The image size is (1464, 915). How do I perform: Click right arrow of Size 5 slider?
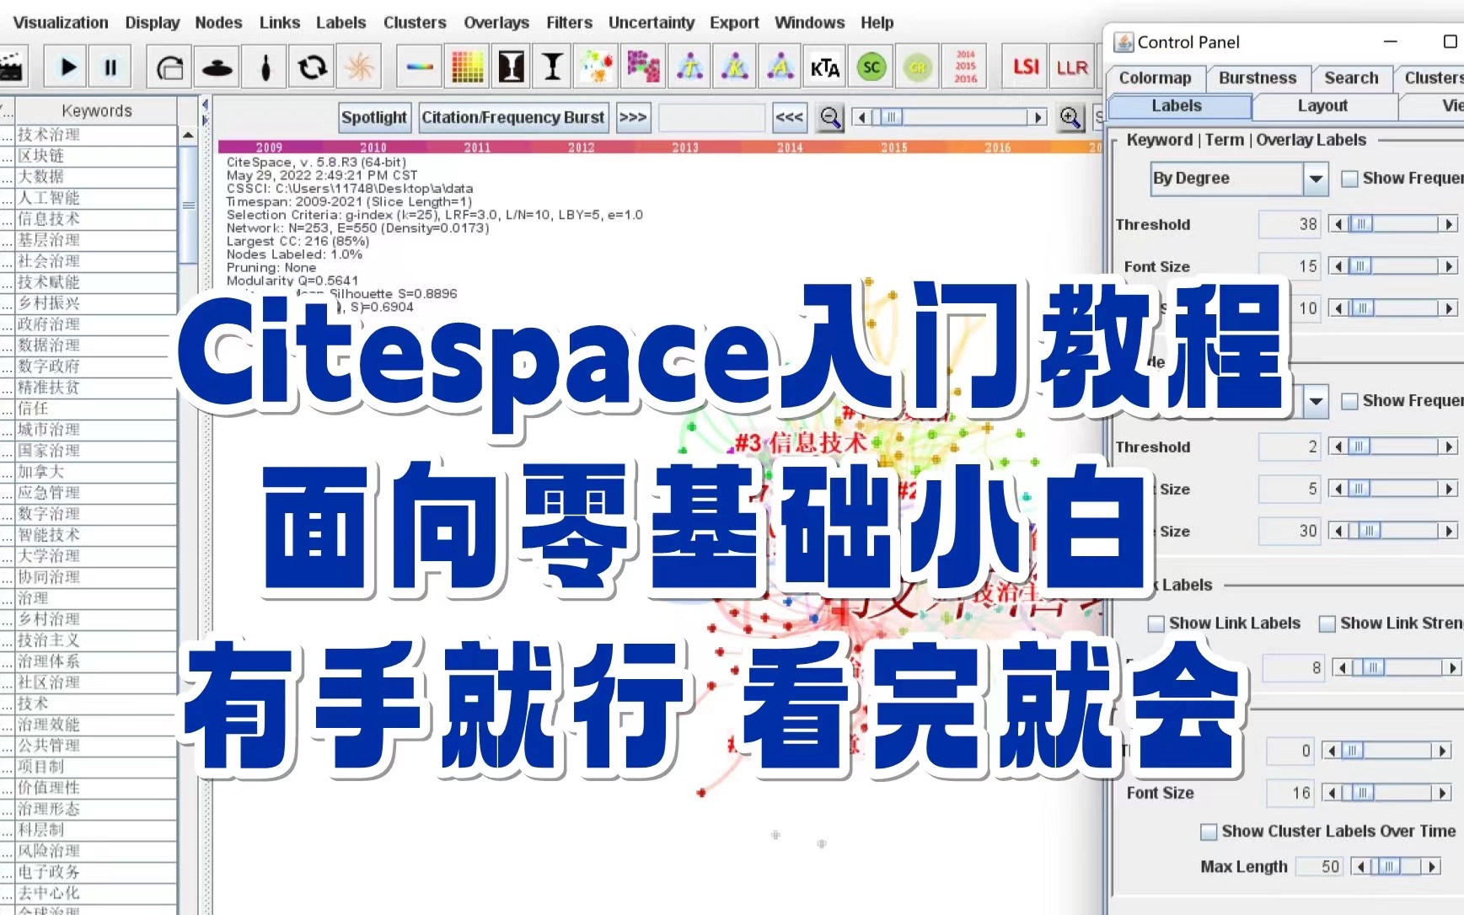click(x=1449, y=489)
